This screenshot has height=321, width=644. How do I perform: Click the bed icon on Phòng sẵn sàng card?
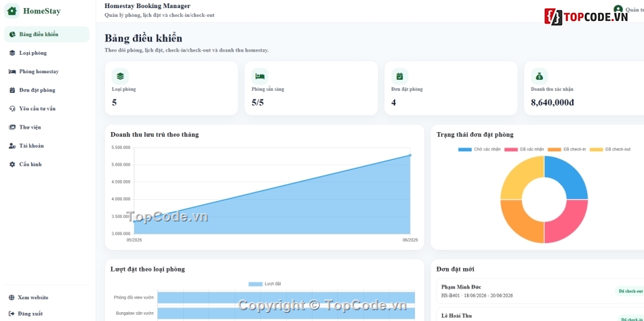tap(260, 77)
